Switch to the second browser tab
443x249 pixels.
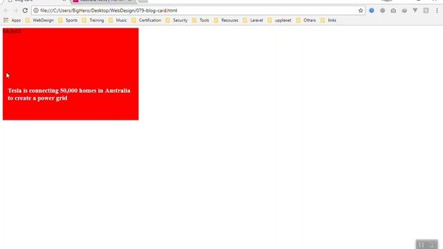pyautogui.click(x=102, y=1)
